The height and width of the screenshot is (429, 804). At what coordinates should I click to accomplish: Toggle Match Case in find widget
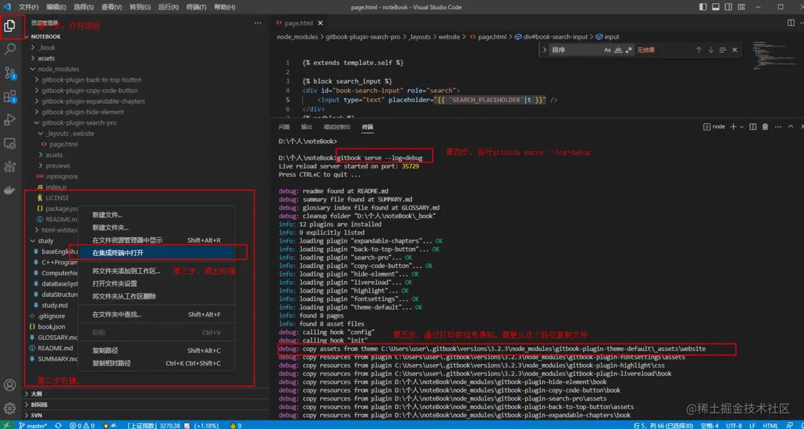608,50
